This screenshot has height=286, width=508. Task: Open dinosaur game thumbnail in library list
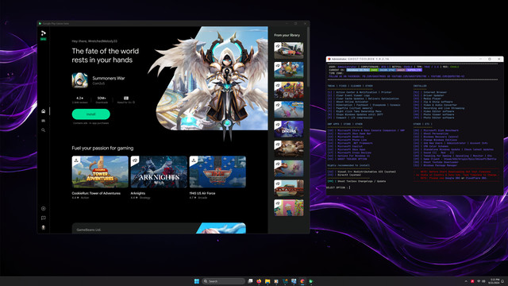point(289,168)
